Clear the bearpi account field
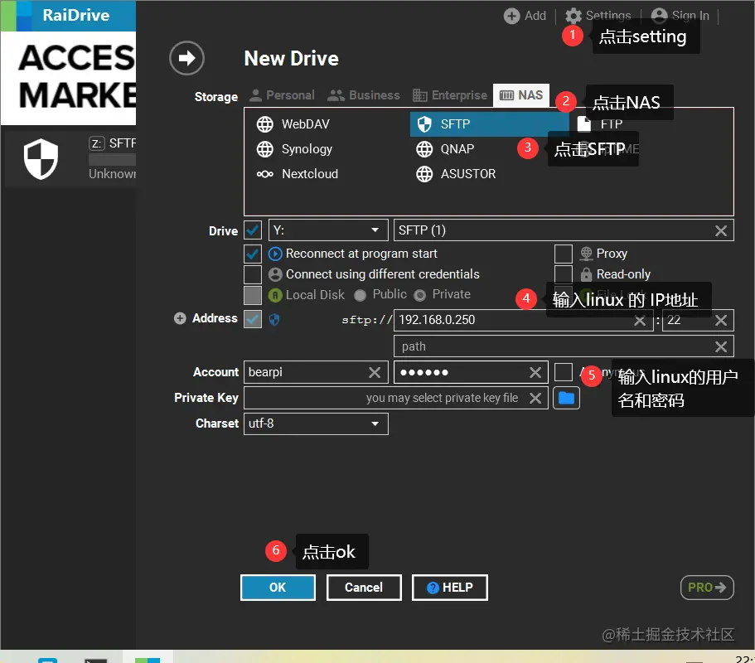 tap(375, 372)
